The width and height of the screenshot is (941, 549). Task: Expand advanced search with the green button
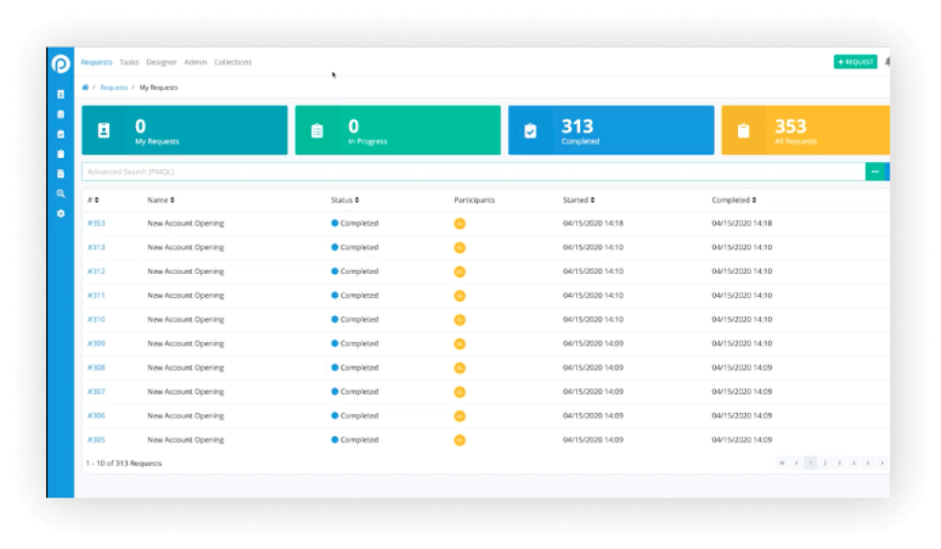tap(876, 171)
